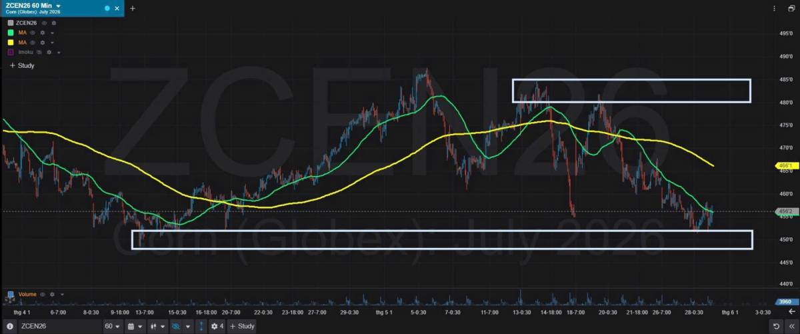Open settings gear for Volume study

click(x=53, y=294)
